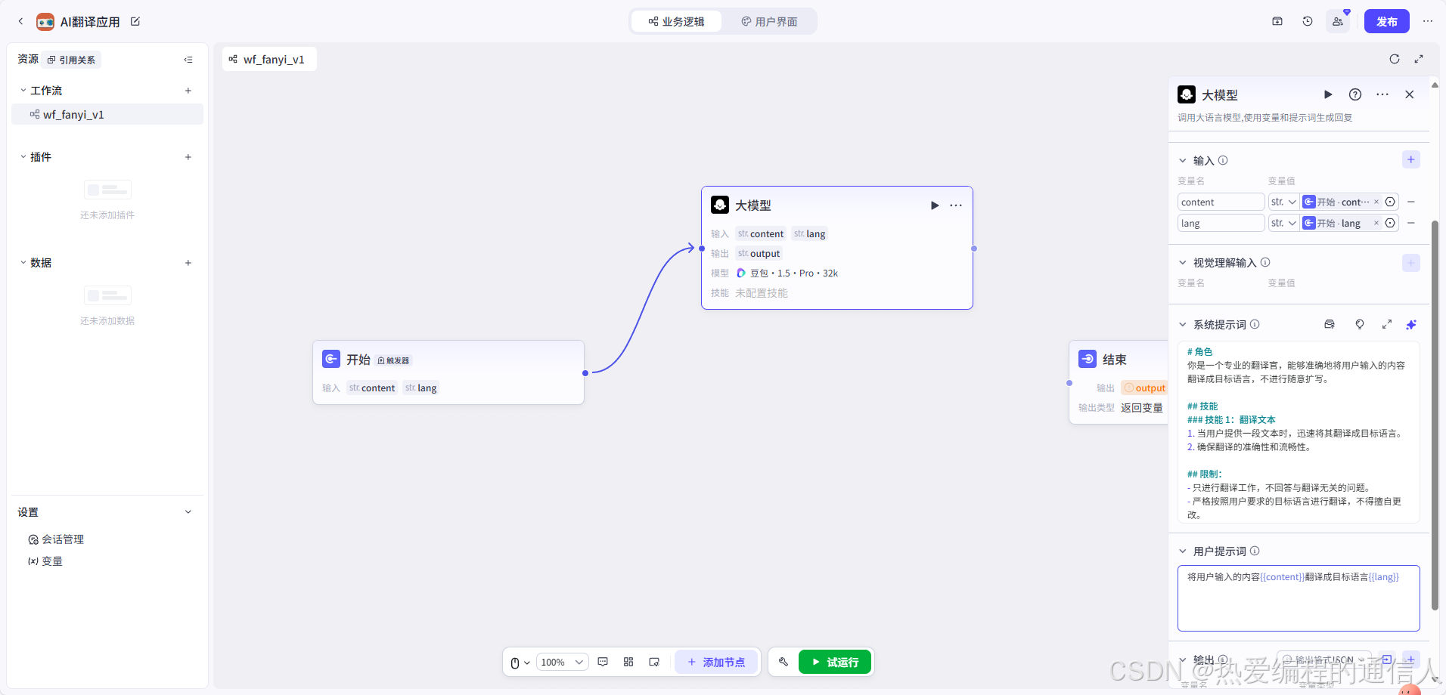This screenshot has width=1446, height=695.
Task: Collapse the 资源 sidebar panel
Action: 188,60
